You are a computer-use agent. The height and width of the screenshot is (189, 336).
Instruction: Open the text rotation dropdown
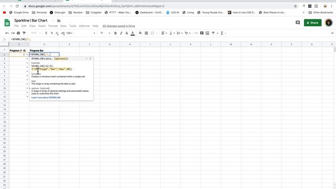(x=187, y=33)
